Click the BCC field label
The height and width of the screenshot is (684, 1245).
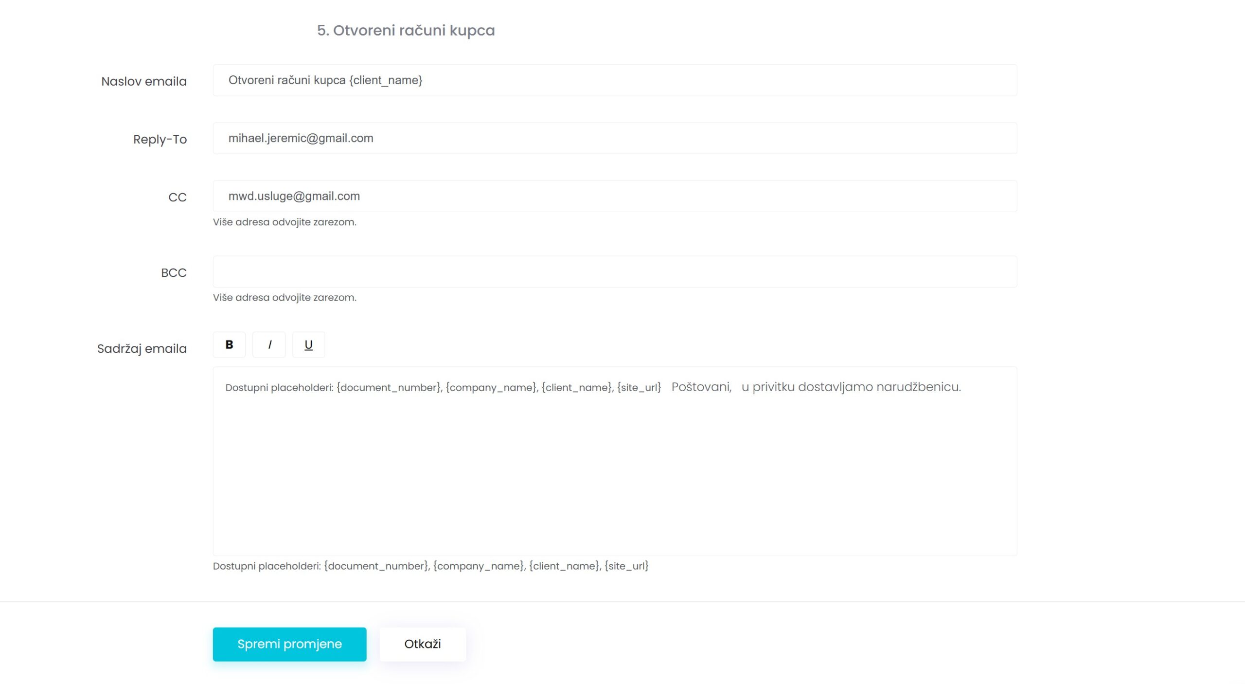point(174,273)
